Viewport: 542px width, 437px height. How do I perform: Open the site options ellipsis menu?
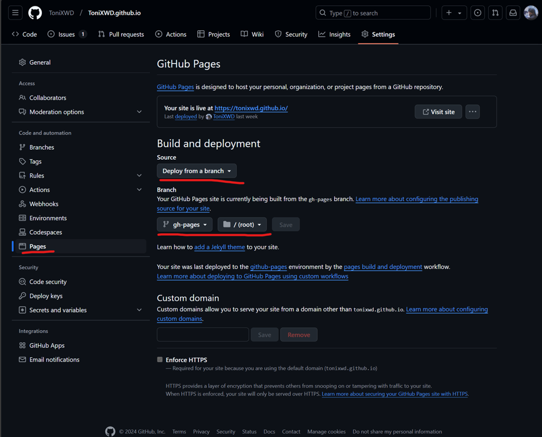click(x=472, y=111)
